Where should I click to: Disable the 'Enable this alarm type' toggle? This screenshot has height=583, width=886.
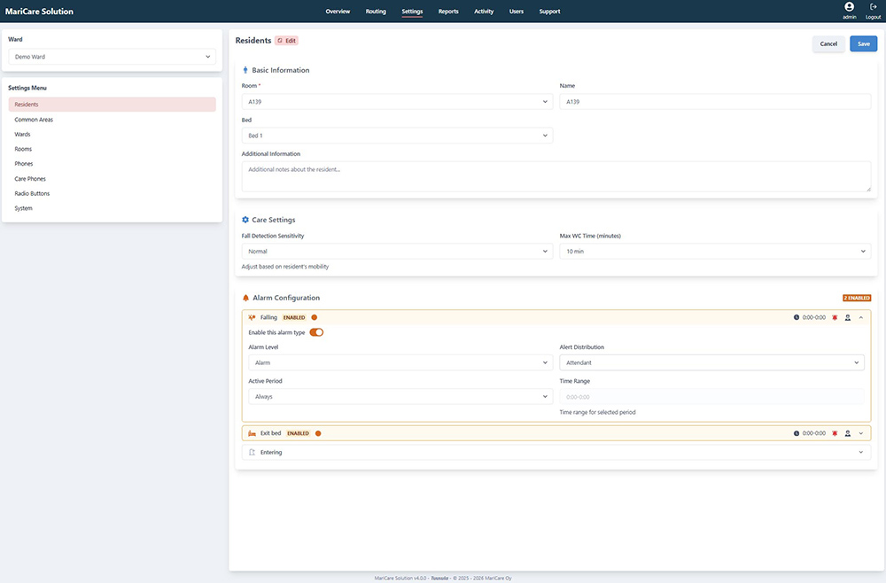tap(316, 332)
